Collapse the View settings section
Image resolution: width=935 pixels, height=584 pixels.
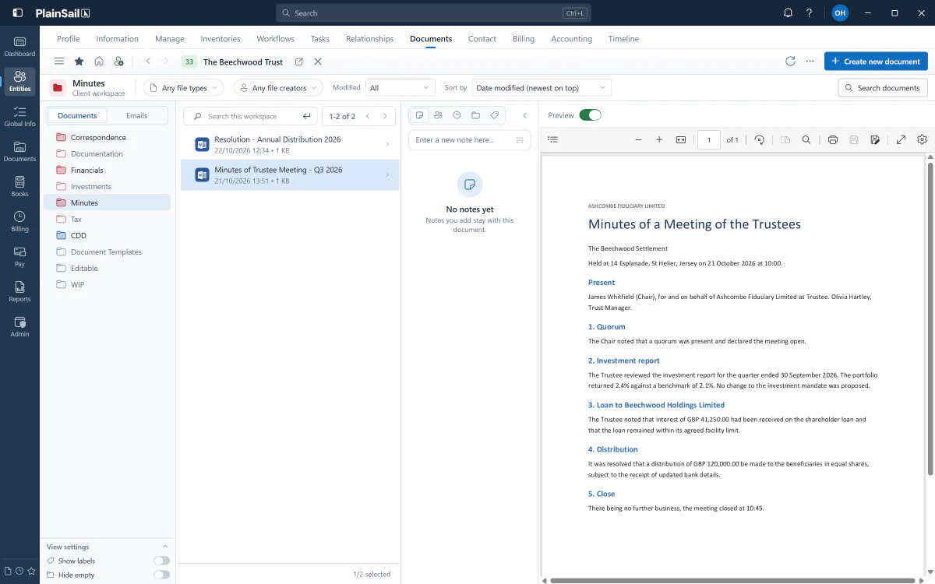tap(164, 547)
